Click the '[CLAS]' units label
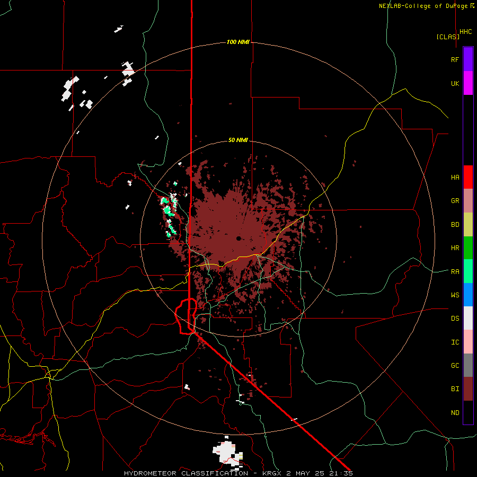Image resolution: width=477 pixels, height=477 pixels. click(448, 37)
